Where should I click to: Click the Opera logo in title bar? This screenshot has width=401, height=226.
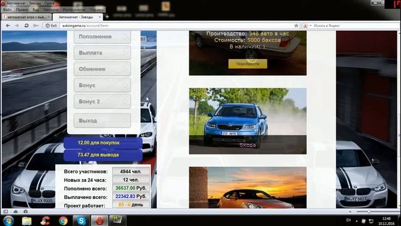click(x=3, y=3)
